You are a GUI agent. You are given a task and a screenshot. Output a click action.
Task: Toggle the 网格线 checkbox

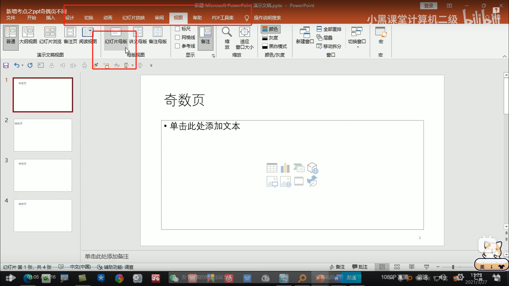177,37
